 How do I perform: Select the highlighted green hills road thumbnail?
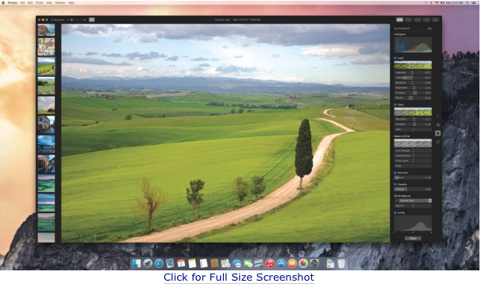coord(46,66)
